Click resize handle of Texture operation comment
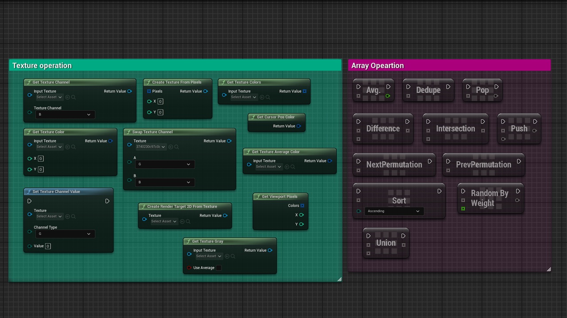 (x=339, y=279)
